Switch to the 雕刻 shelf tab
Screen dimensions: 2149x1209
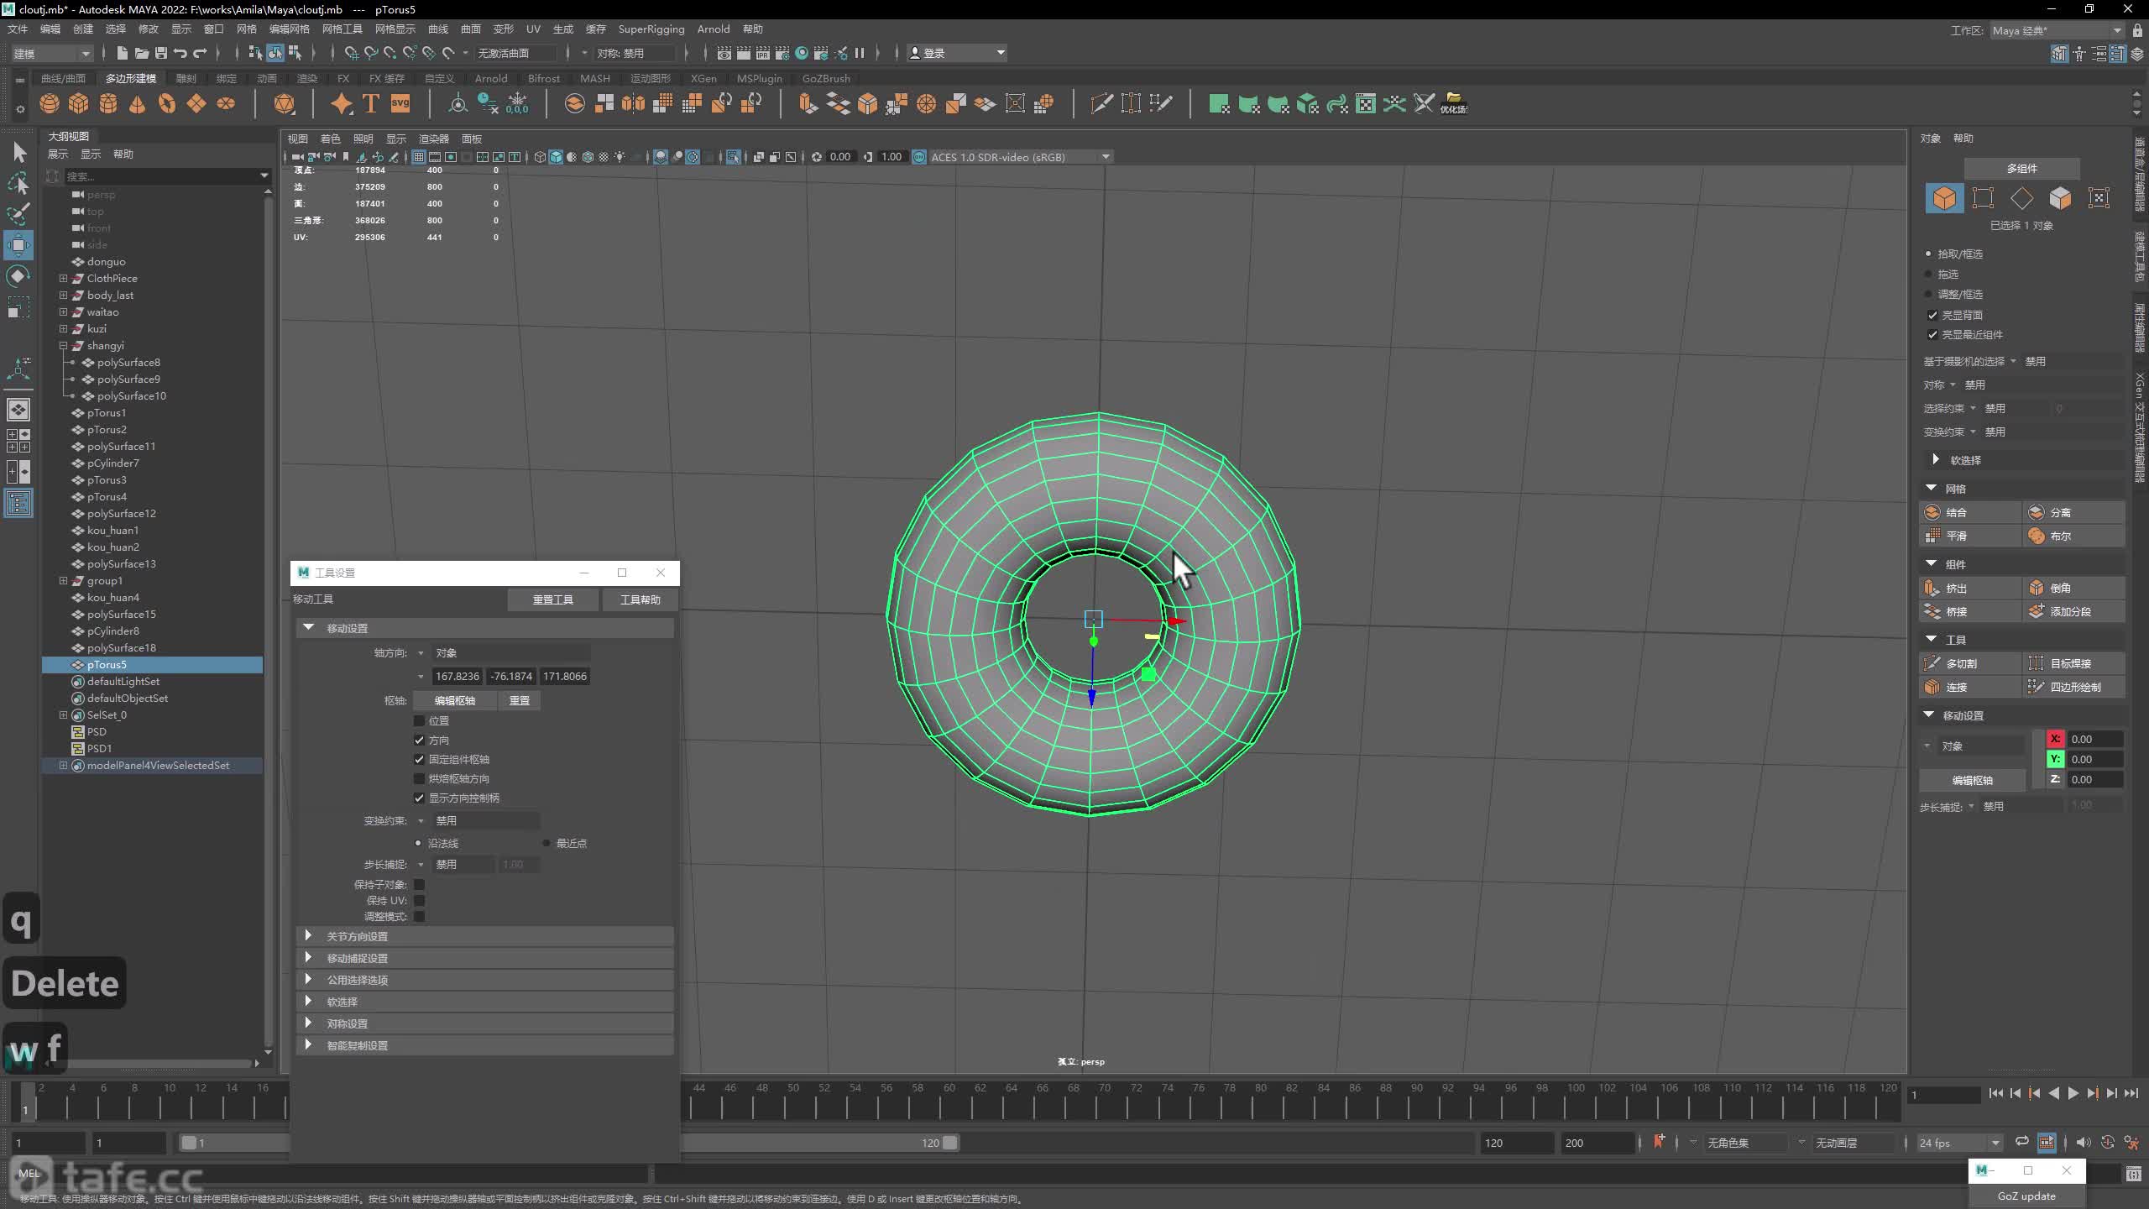pyautogui.click(x=186, y=78)
